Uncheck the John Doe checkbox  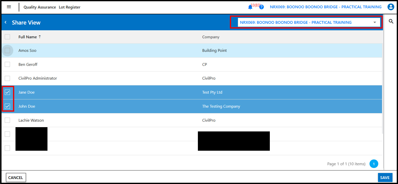pyautogui.click(x=7, y=106)
